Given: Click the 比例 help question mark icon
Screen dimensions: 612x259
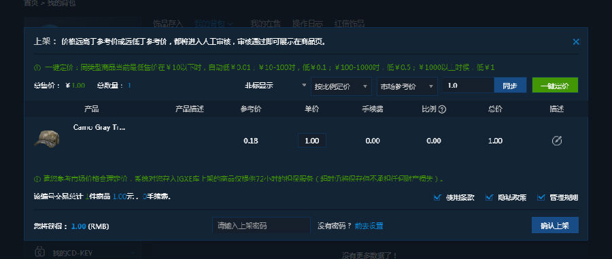Looking at the screenshot, I should point(442,109).
